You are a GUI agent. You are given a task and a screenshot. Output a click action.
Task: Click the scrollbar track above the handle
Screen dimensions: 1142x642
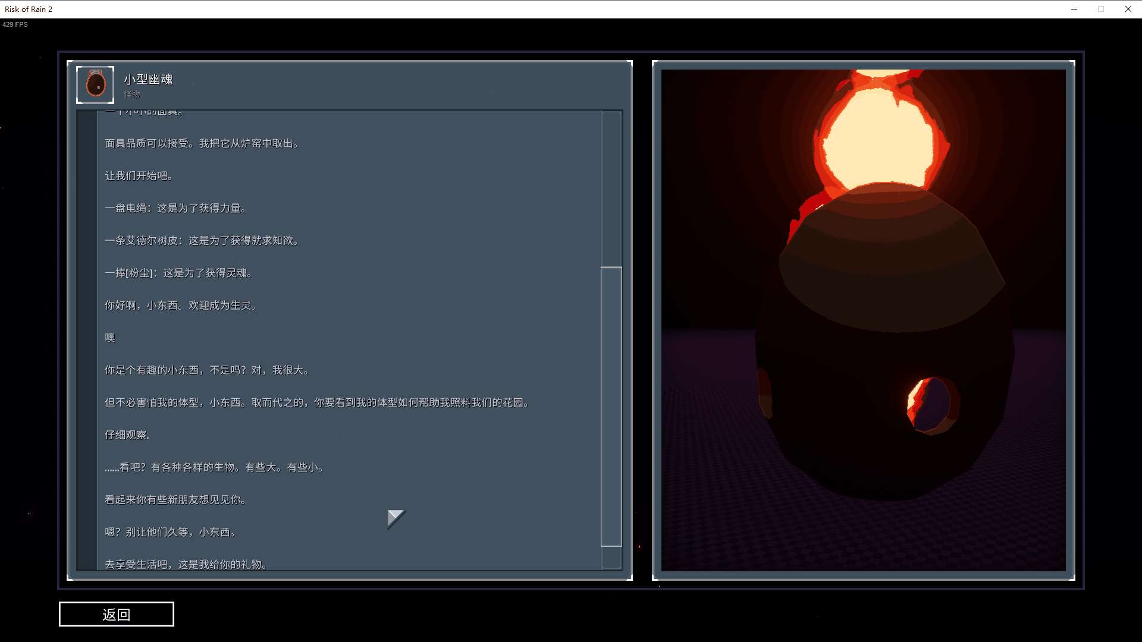(x=611, y=189)
